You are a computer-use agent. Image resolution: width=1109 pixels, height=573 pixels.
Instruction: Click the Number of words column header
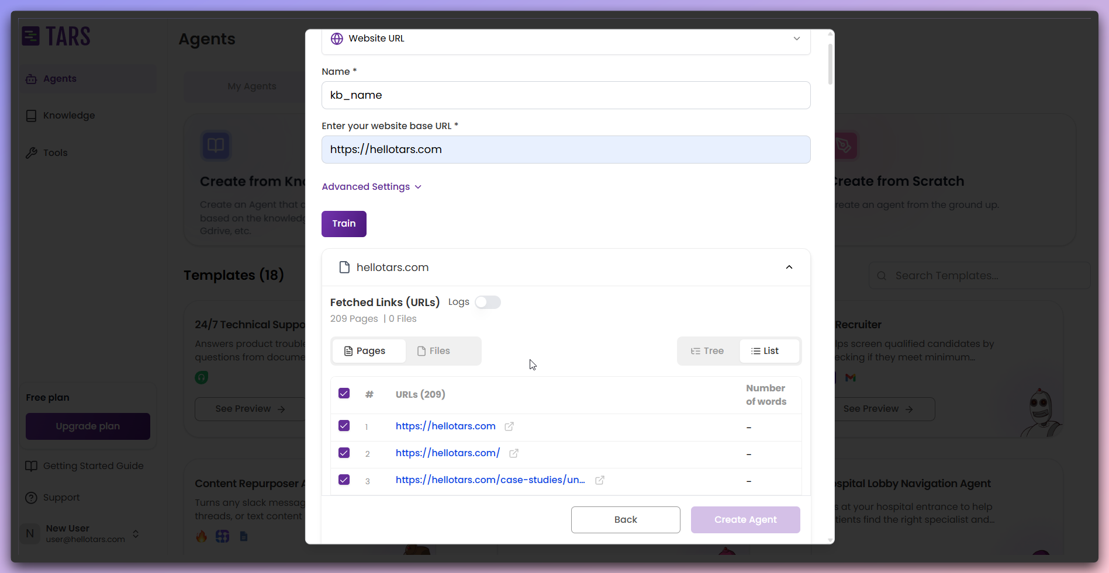click(766, 395)
